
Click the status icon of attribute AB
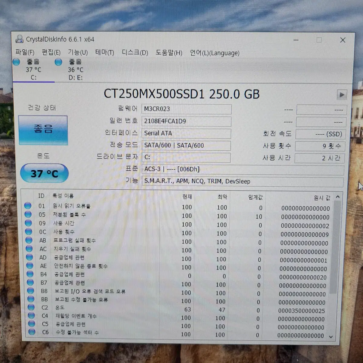pyautogui.click(x=29, y=240)
